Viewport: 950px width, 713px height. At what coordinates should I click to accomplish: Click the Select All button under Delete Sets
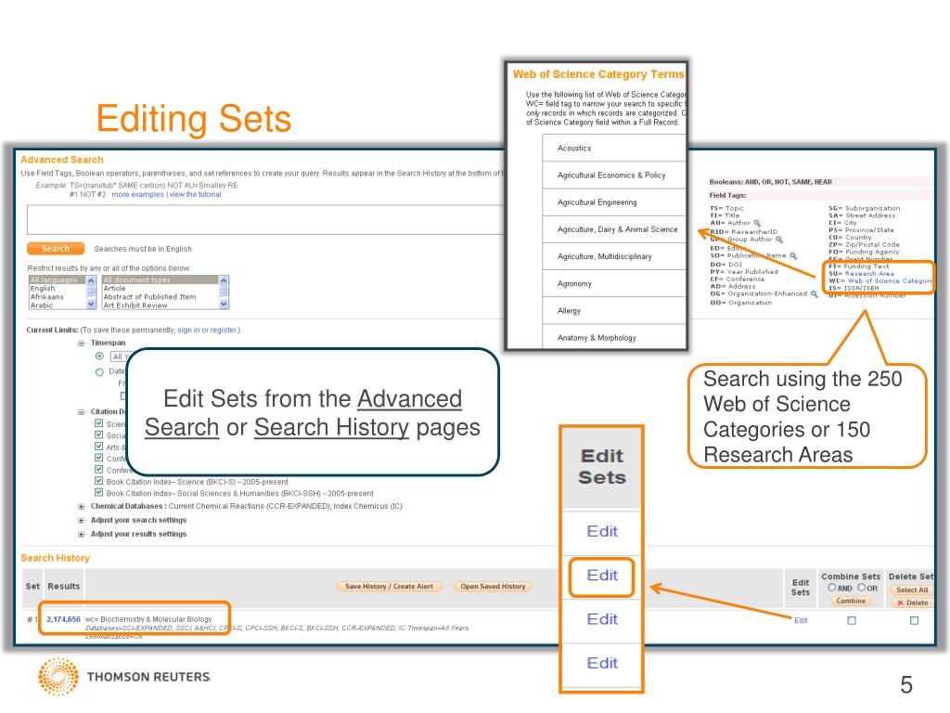(912, 590)
